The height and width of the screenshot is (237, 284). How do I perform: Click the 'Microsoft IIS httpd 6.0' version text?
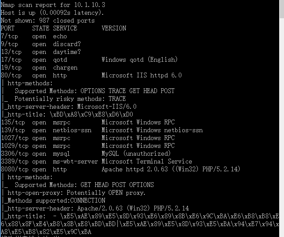tap(142, 75)
